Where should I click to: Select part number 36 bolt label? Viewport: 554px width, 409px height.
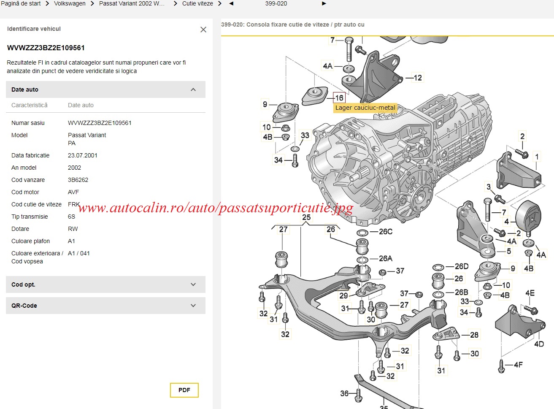344,393
